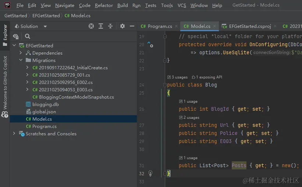This screenshot has width=302, height=187.
Task: Open the Navigate menu
Action: pos(65,5)
